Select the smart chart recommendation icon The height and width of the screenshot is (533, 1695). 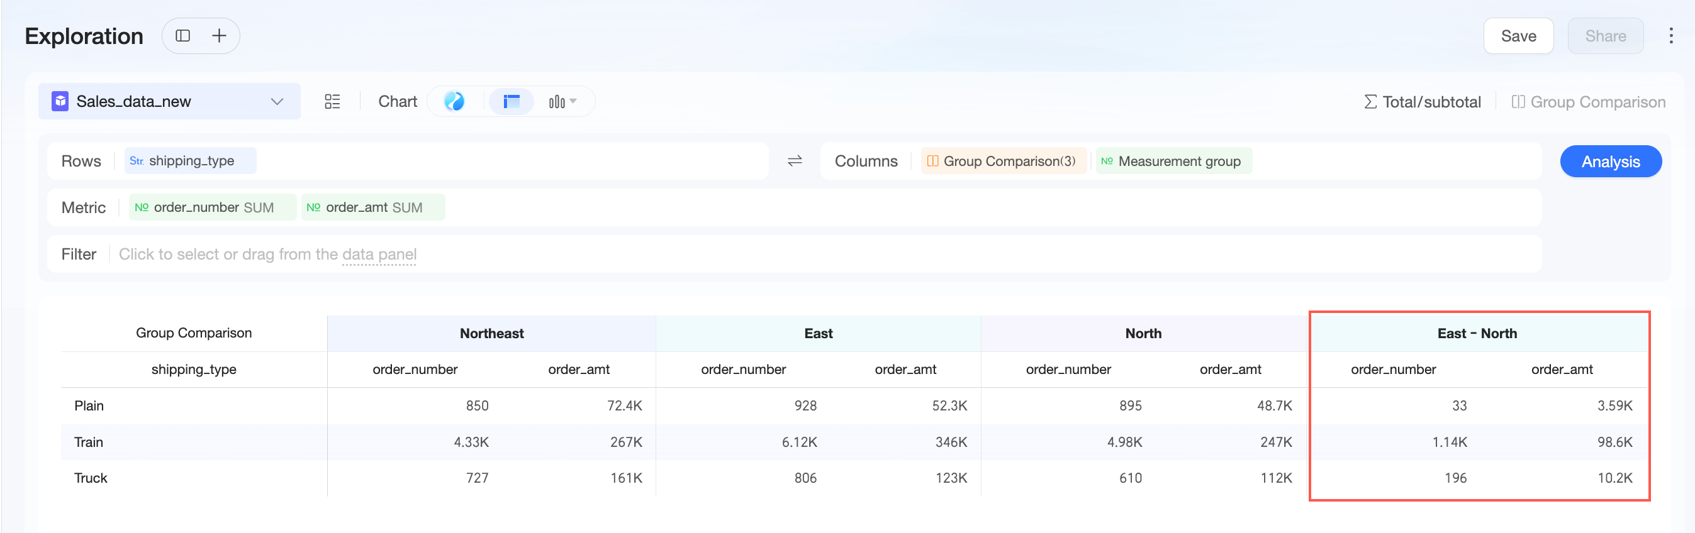[x=454, y=102]
